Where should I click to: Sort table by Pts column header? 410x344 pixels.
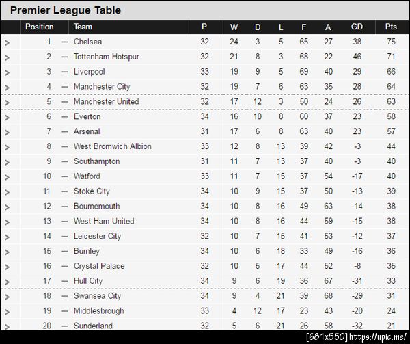click(391, 27)
